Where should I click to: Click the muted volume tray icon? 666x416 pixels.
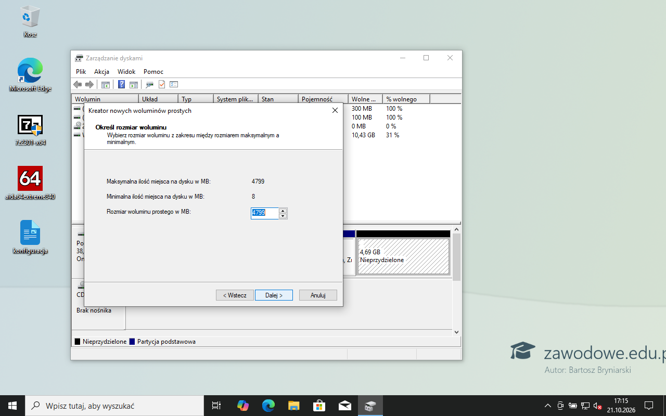pos(597,406)
